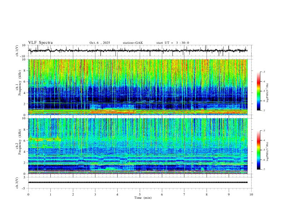Click the '5' tick on time axis

pos(140,194)
